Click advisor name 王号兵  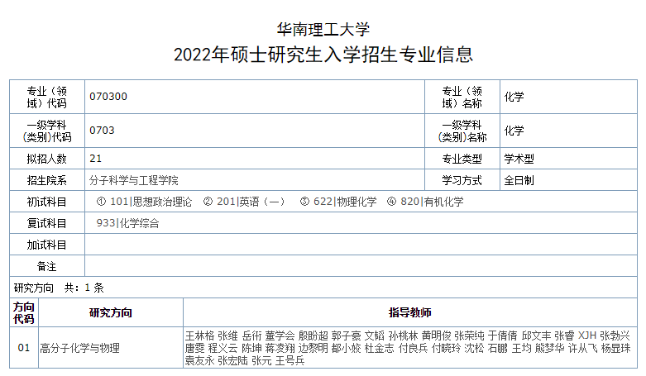[x=290, y=361]
